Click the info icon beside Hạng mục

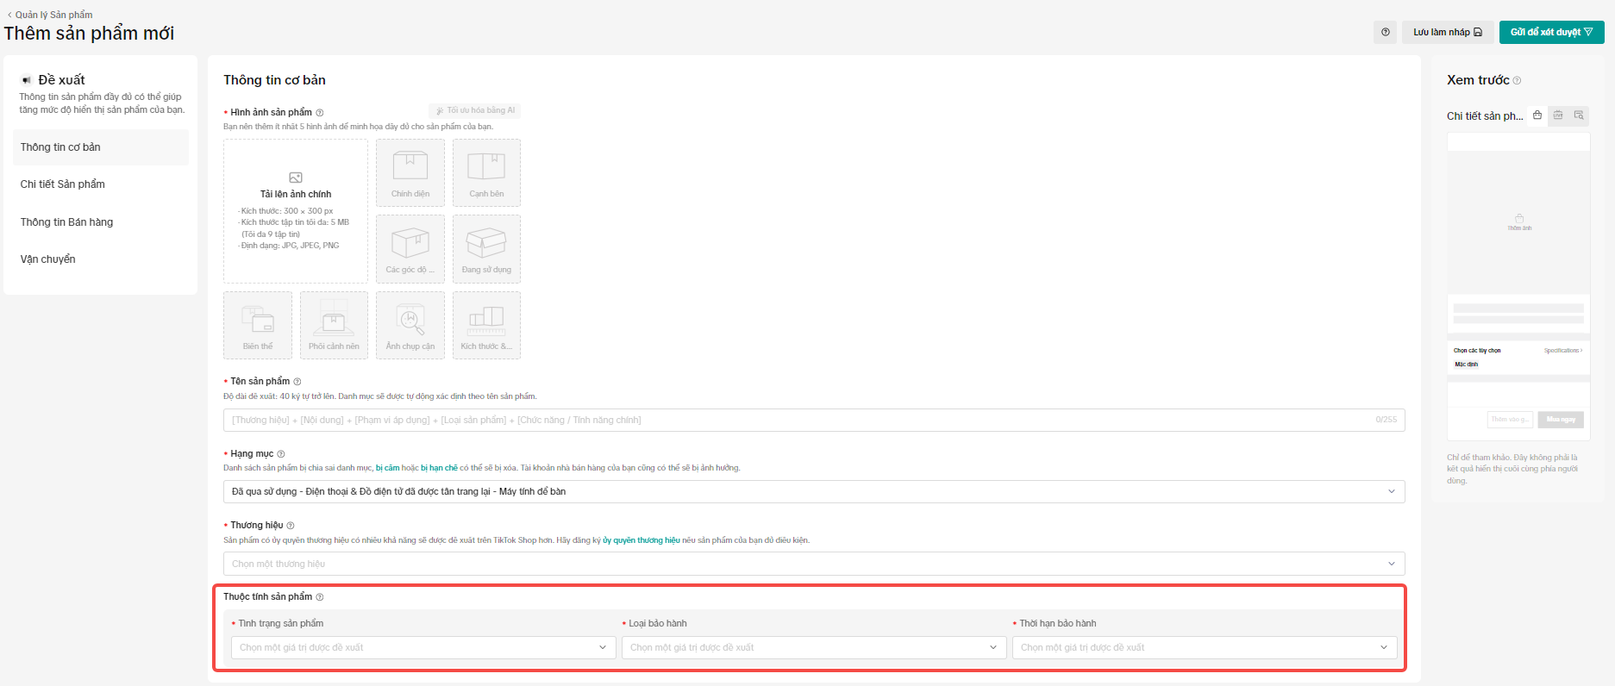coord(281,454)
